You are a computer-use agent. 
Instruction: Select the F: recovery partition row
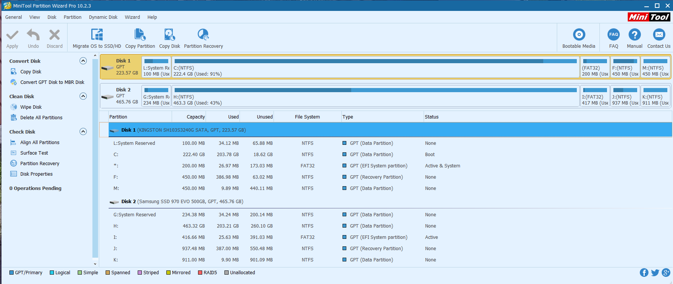(x=390, y=177)
